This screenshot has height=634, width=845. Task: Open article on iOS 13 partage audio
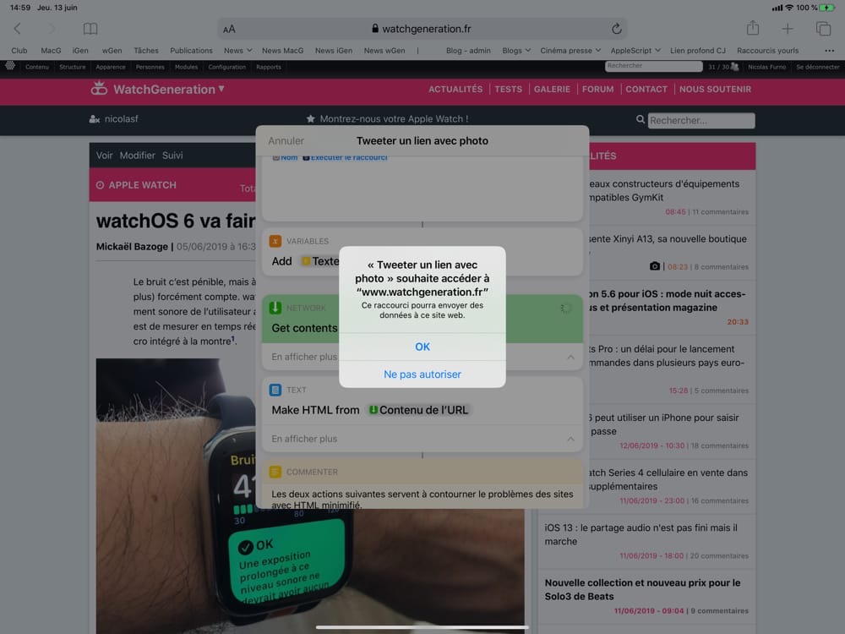[641, 534]
